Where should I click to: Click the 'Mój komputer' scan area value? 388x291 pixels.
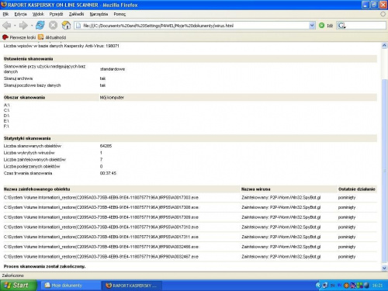(x=112, y=98)
